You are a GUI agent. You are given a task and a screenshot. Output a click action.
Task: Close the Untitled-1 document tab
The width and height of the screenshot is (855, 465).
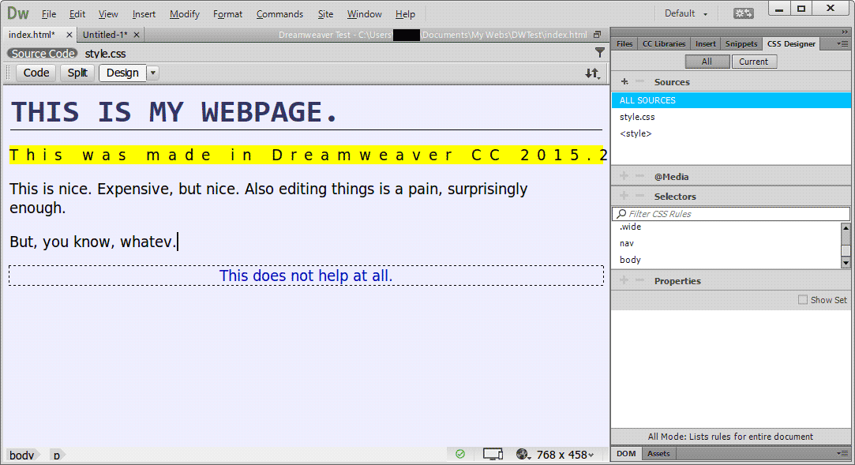pyautogui.click(x=137, y=35)
